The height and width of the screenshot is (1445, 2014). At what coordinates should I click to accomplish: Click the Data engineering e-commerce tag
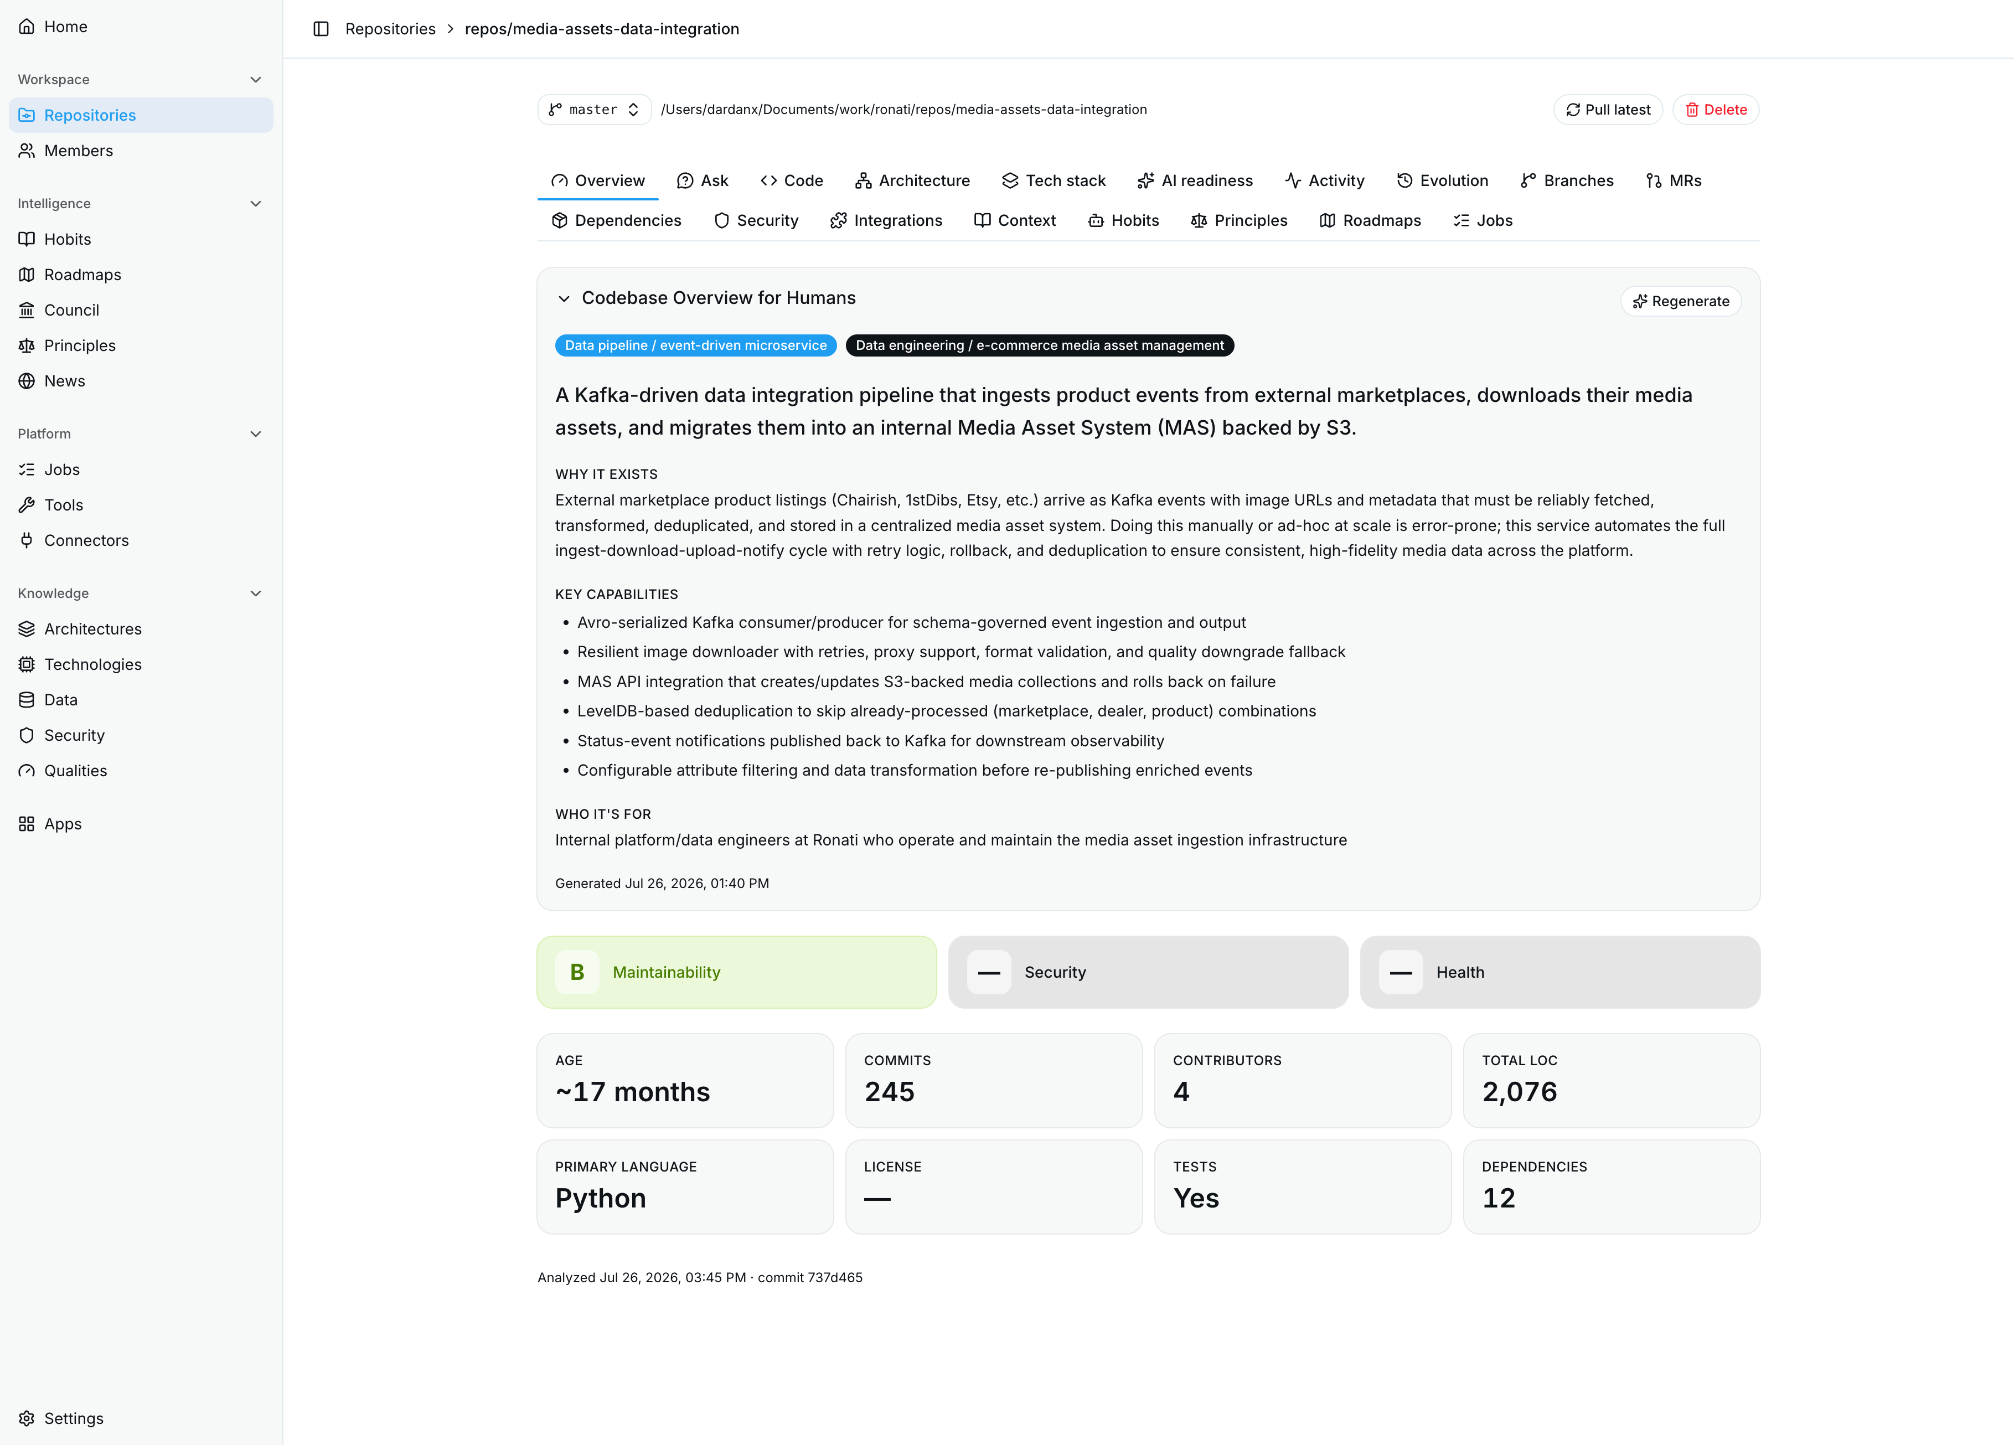pos(1040,345)
